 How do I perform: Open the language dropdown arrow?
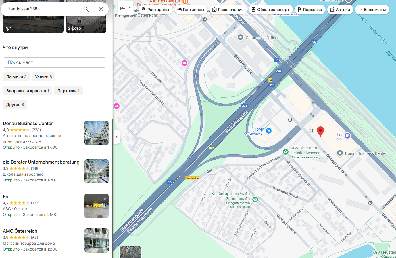tap(130, 8)
